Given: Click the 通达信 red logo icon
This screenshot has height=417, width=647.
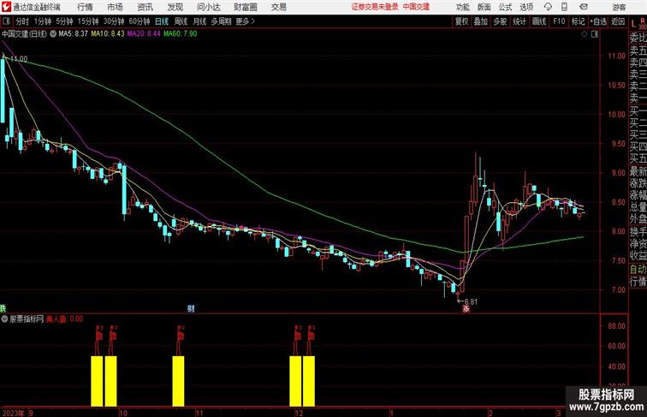Looking at the screenshot, I should click(6, 7).
